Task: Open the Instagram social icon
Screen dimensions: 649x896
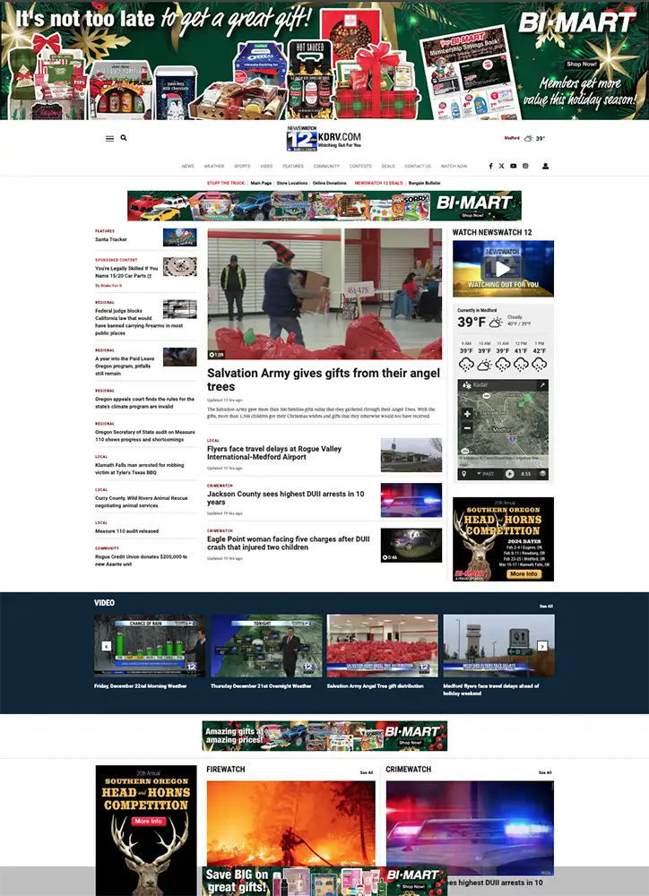Action: [x=525, y=167]
